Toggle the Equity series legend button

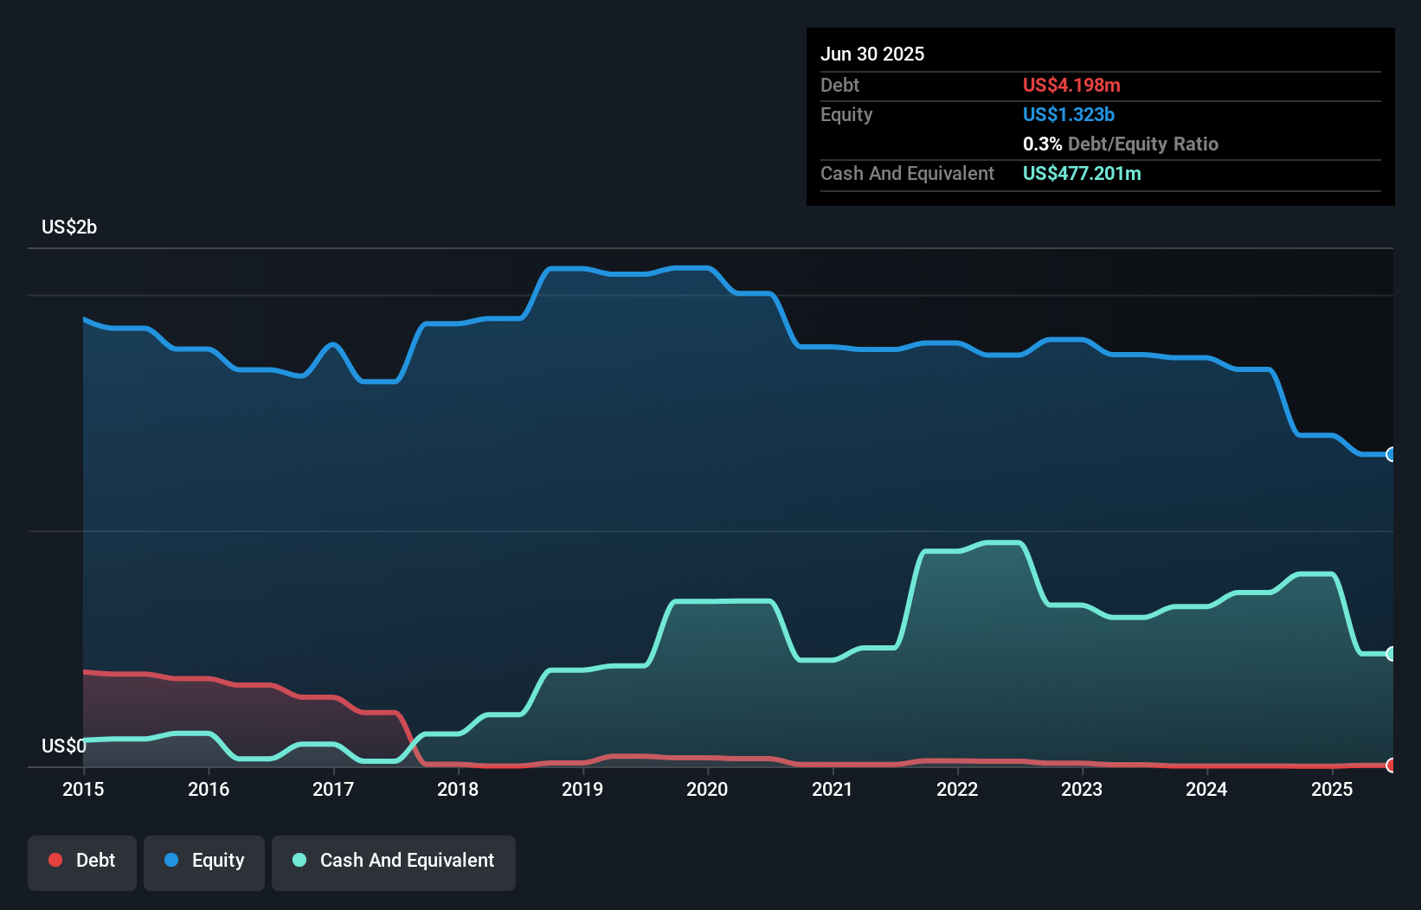click(204, 861)
